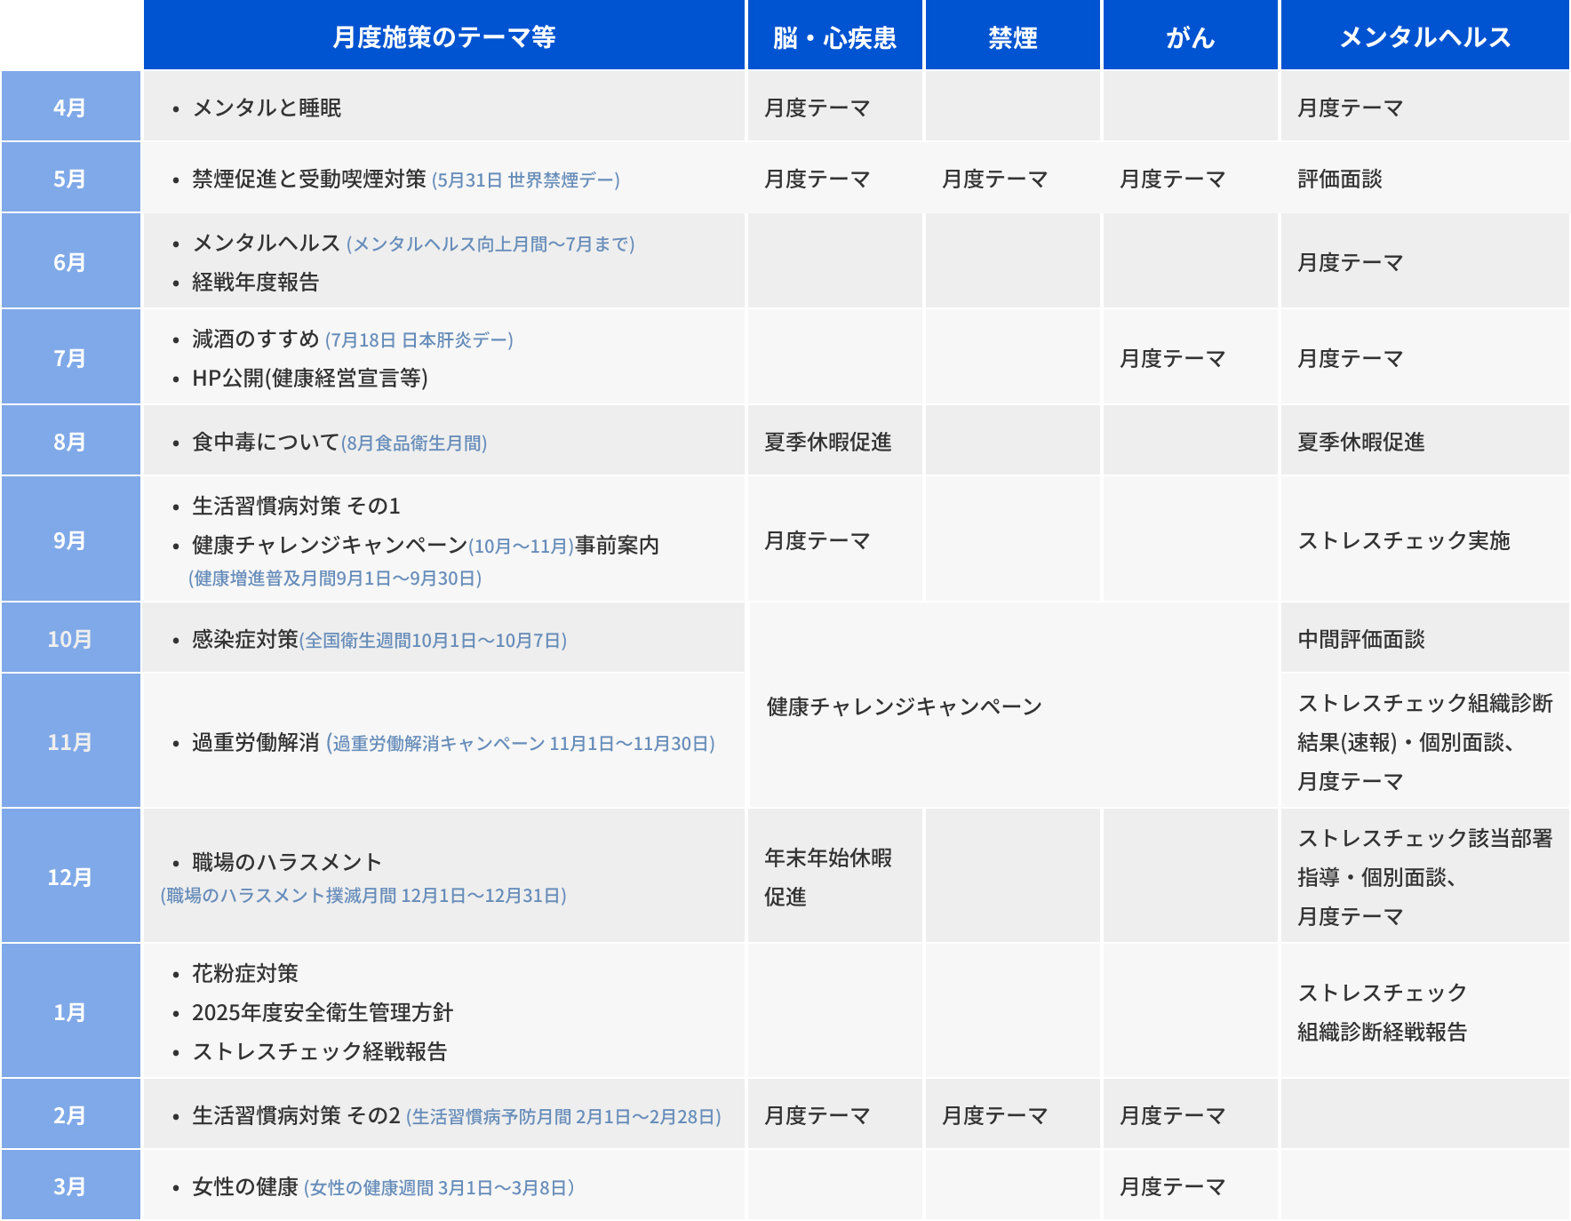Select the 11月 row label
The image size is (1571, 1221).
coord(70,741)
